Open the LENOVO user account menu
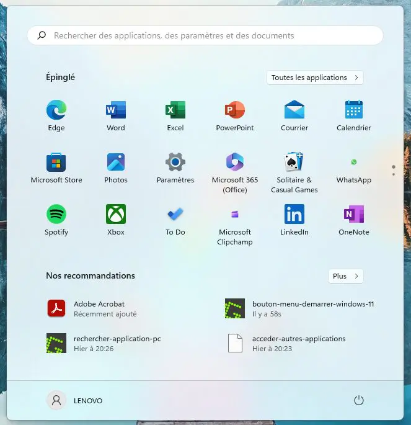The image size is (411, 425). (75, 400)
